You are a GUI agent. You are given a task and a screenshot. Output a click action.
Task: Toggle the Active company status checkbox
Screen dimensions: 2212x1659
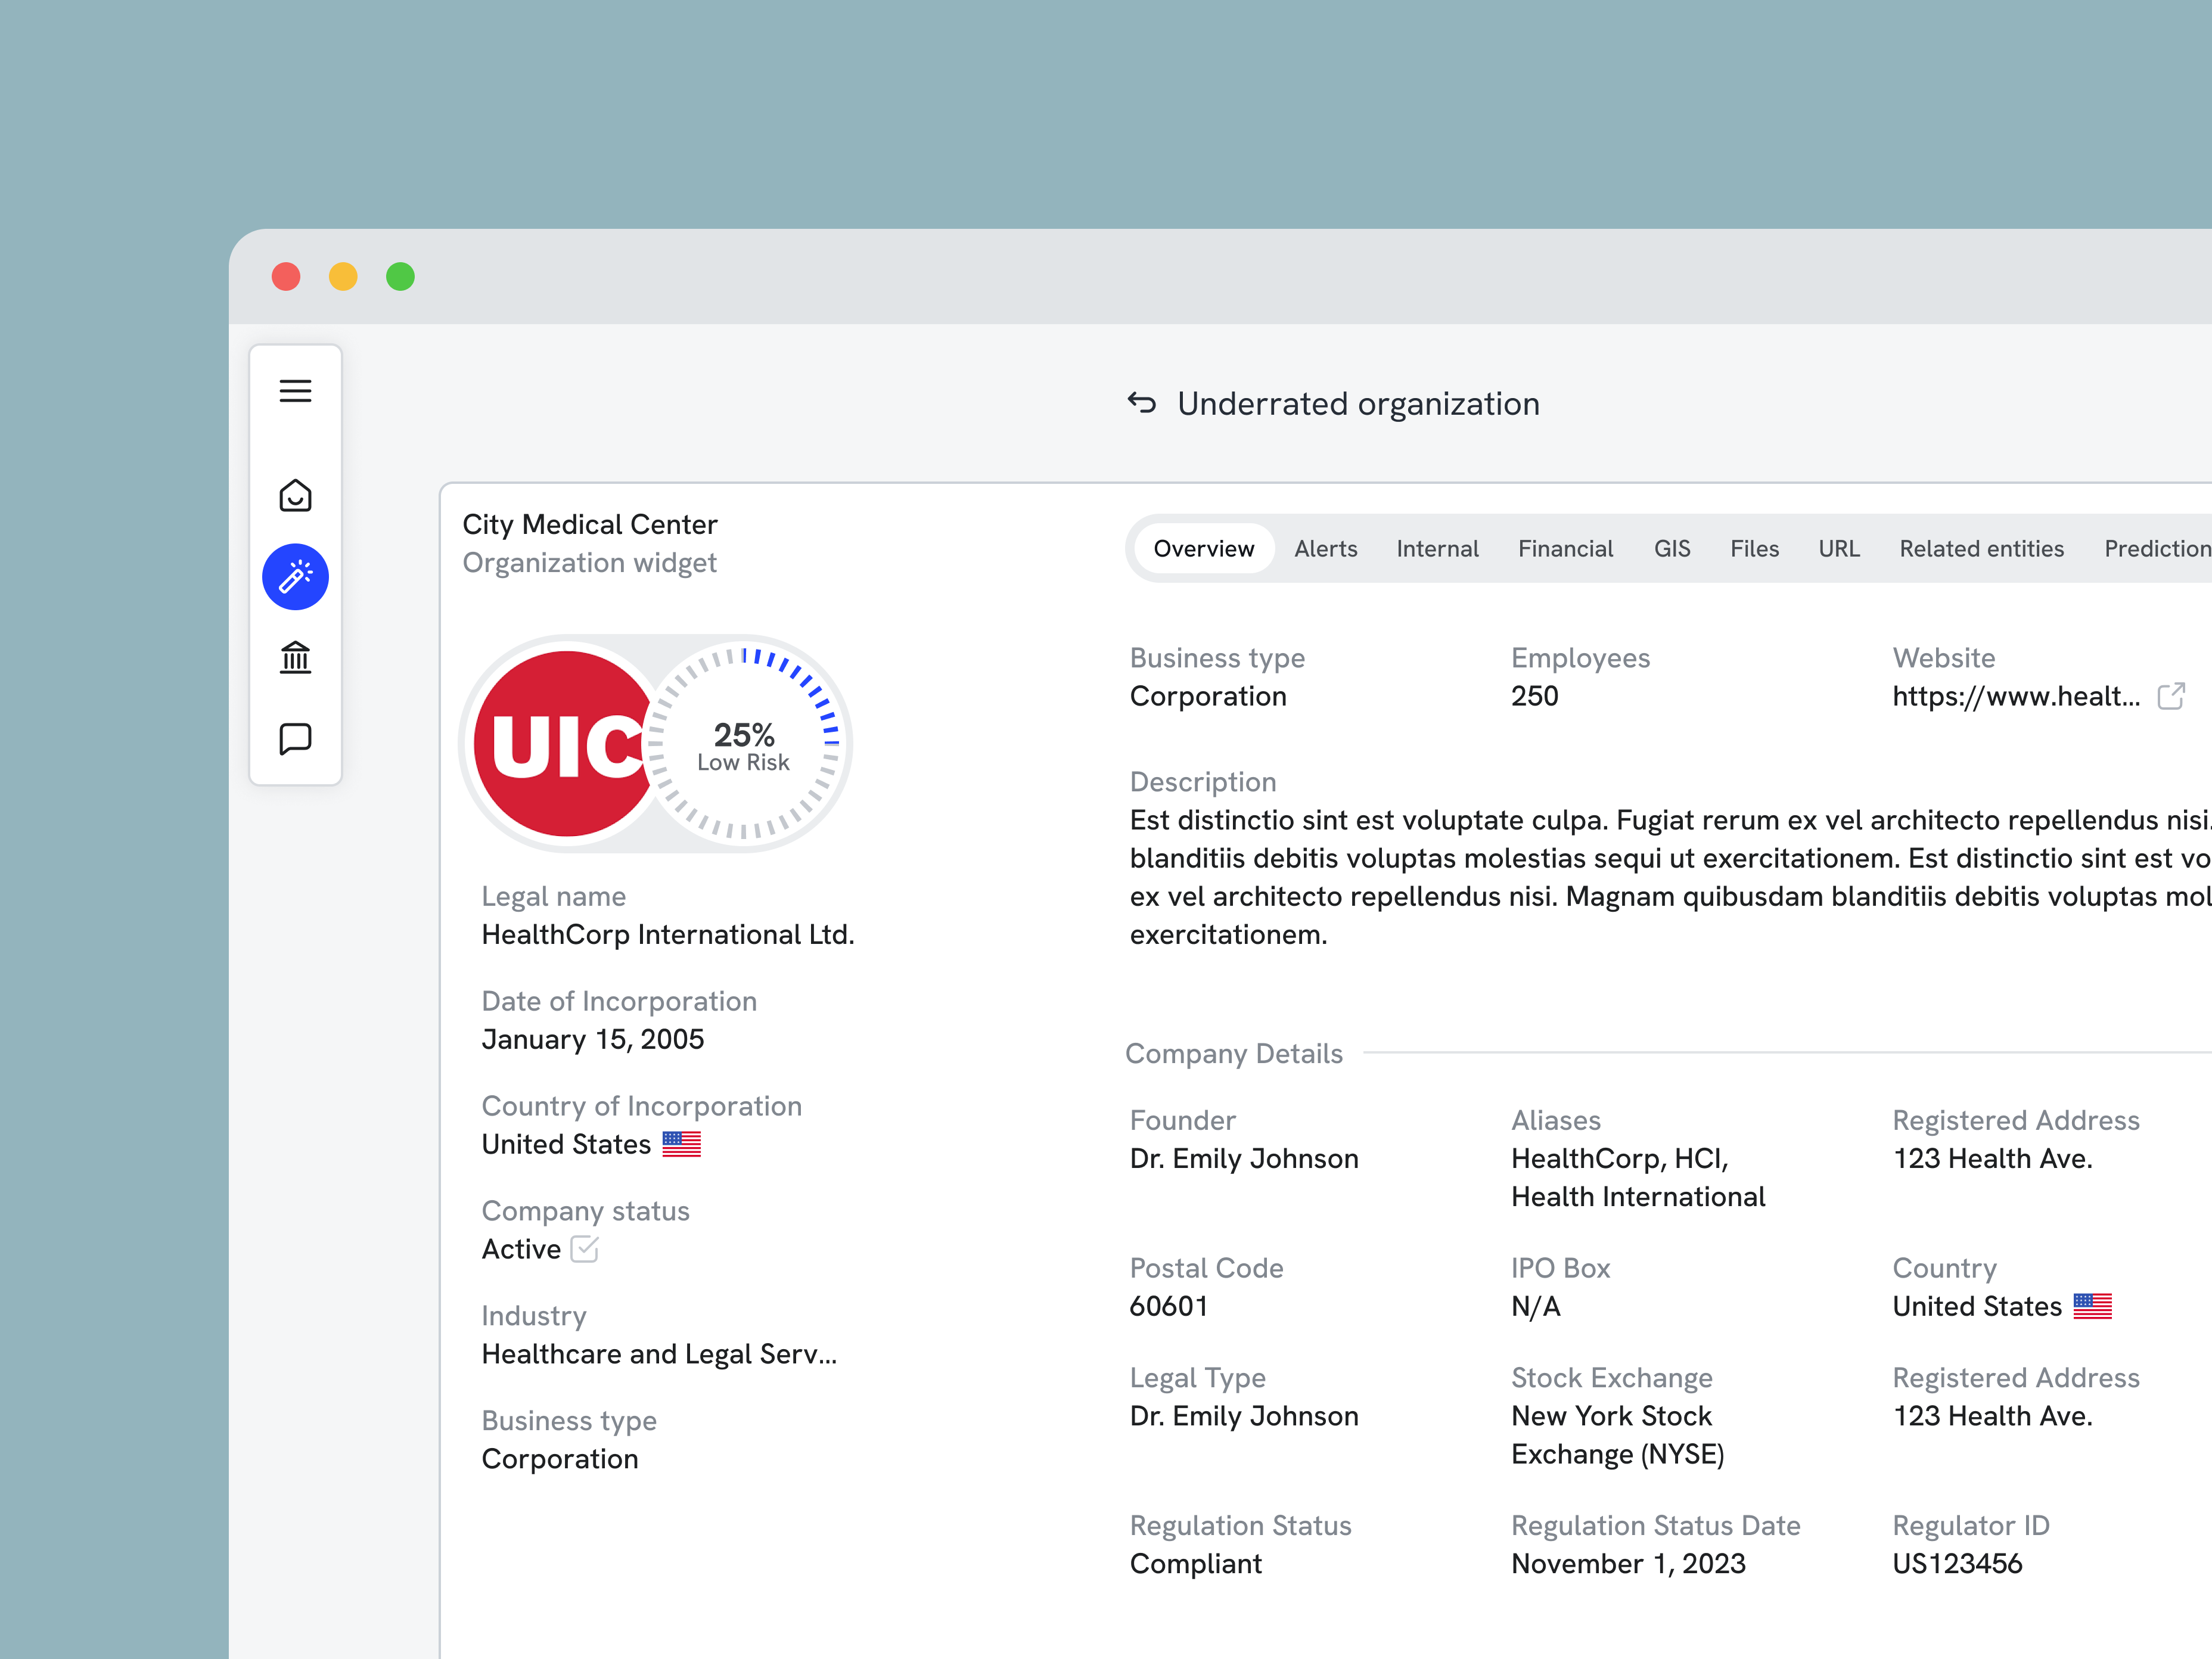(x=584, y=1249)
